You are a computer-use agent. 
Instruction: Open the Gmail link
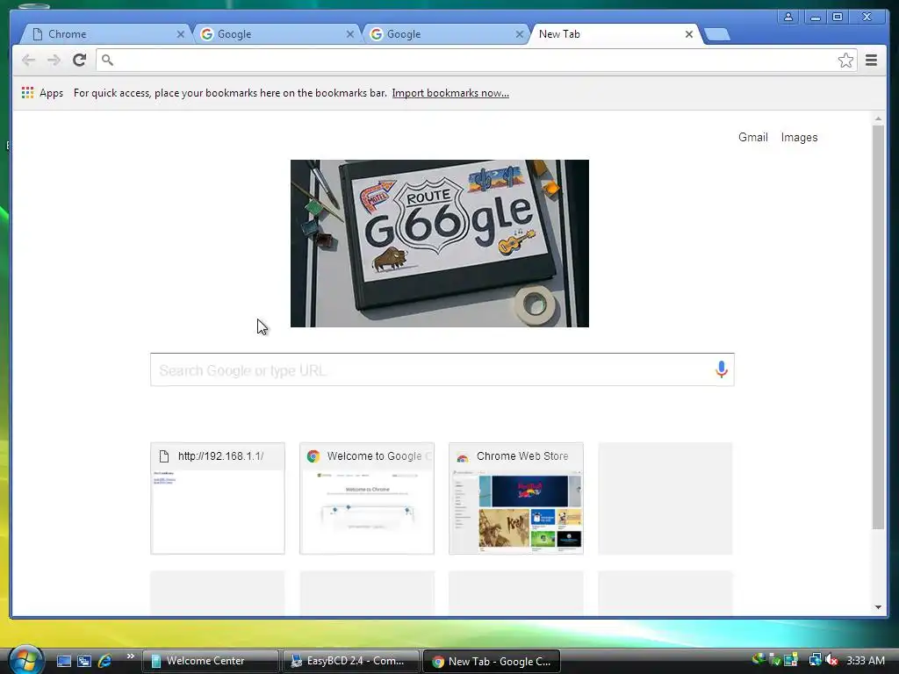[752, 137]
